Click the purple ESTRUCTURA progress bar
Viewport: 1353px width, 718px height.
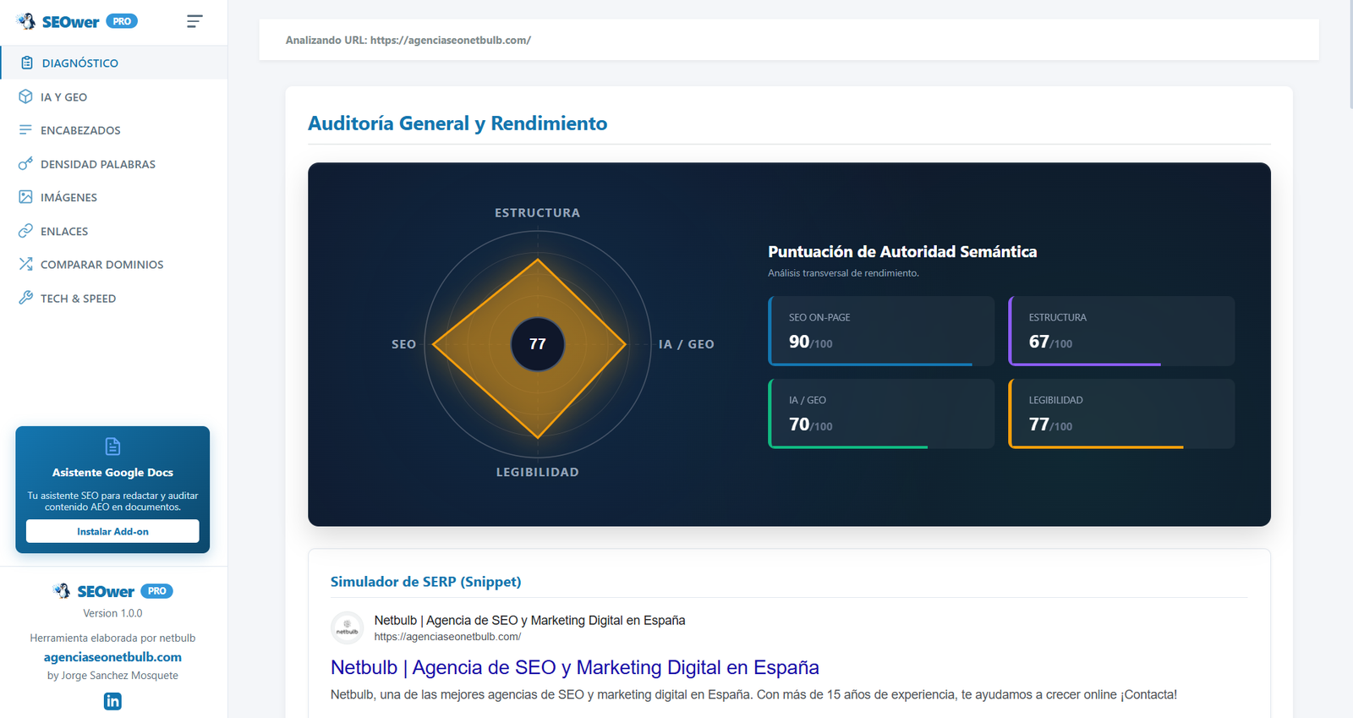1086,364
